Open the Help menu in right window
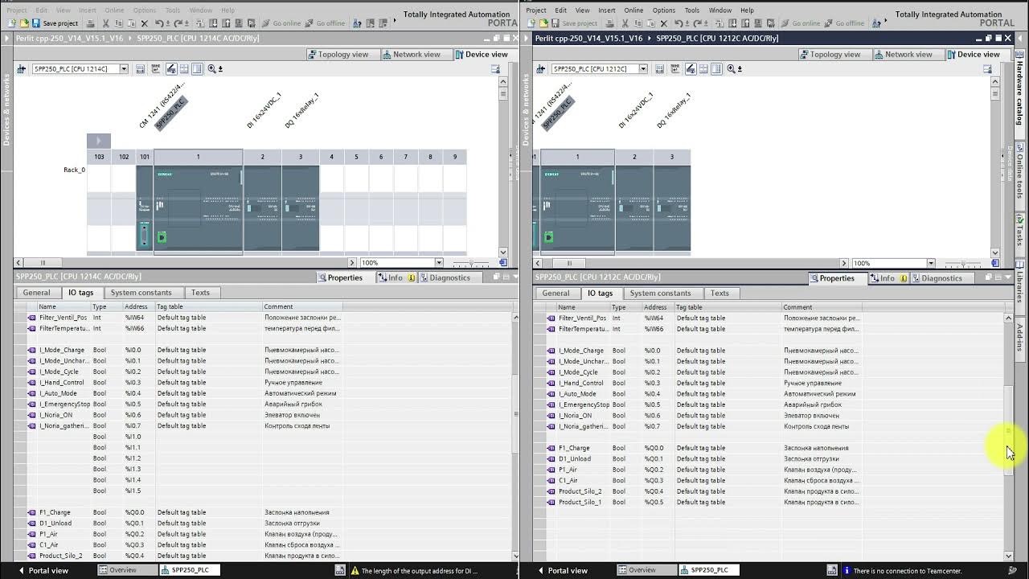 747,10
